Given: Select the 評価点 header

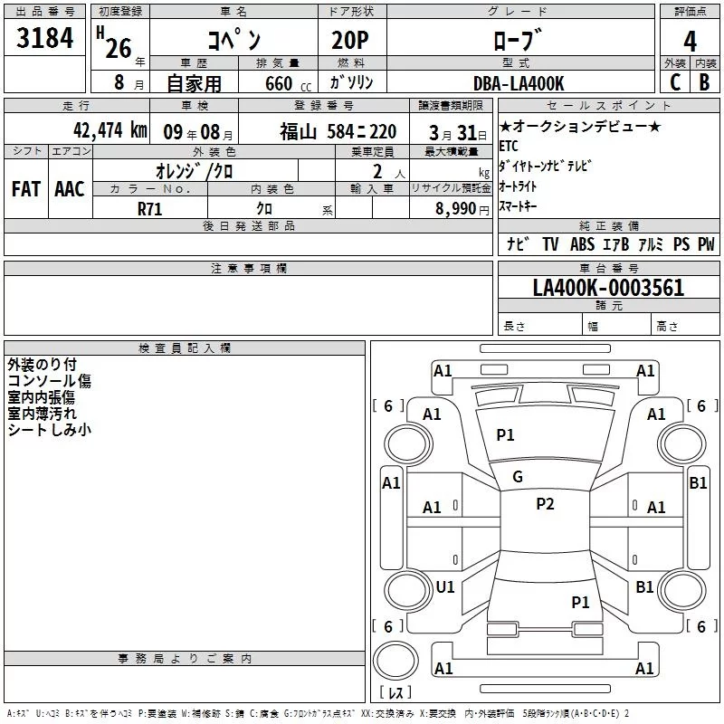Looking at the screenshot, I should click(x=690, y=12).
